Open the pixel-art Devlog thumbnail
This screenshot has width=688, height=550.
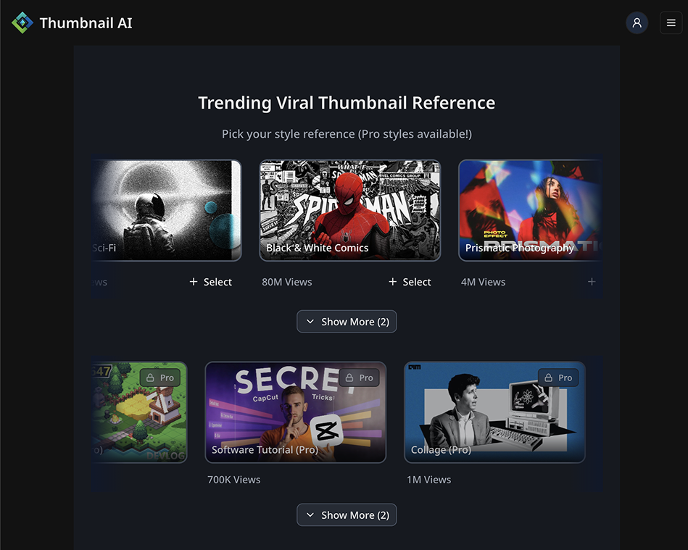[x=139, y=412]
